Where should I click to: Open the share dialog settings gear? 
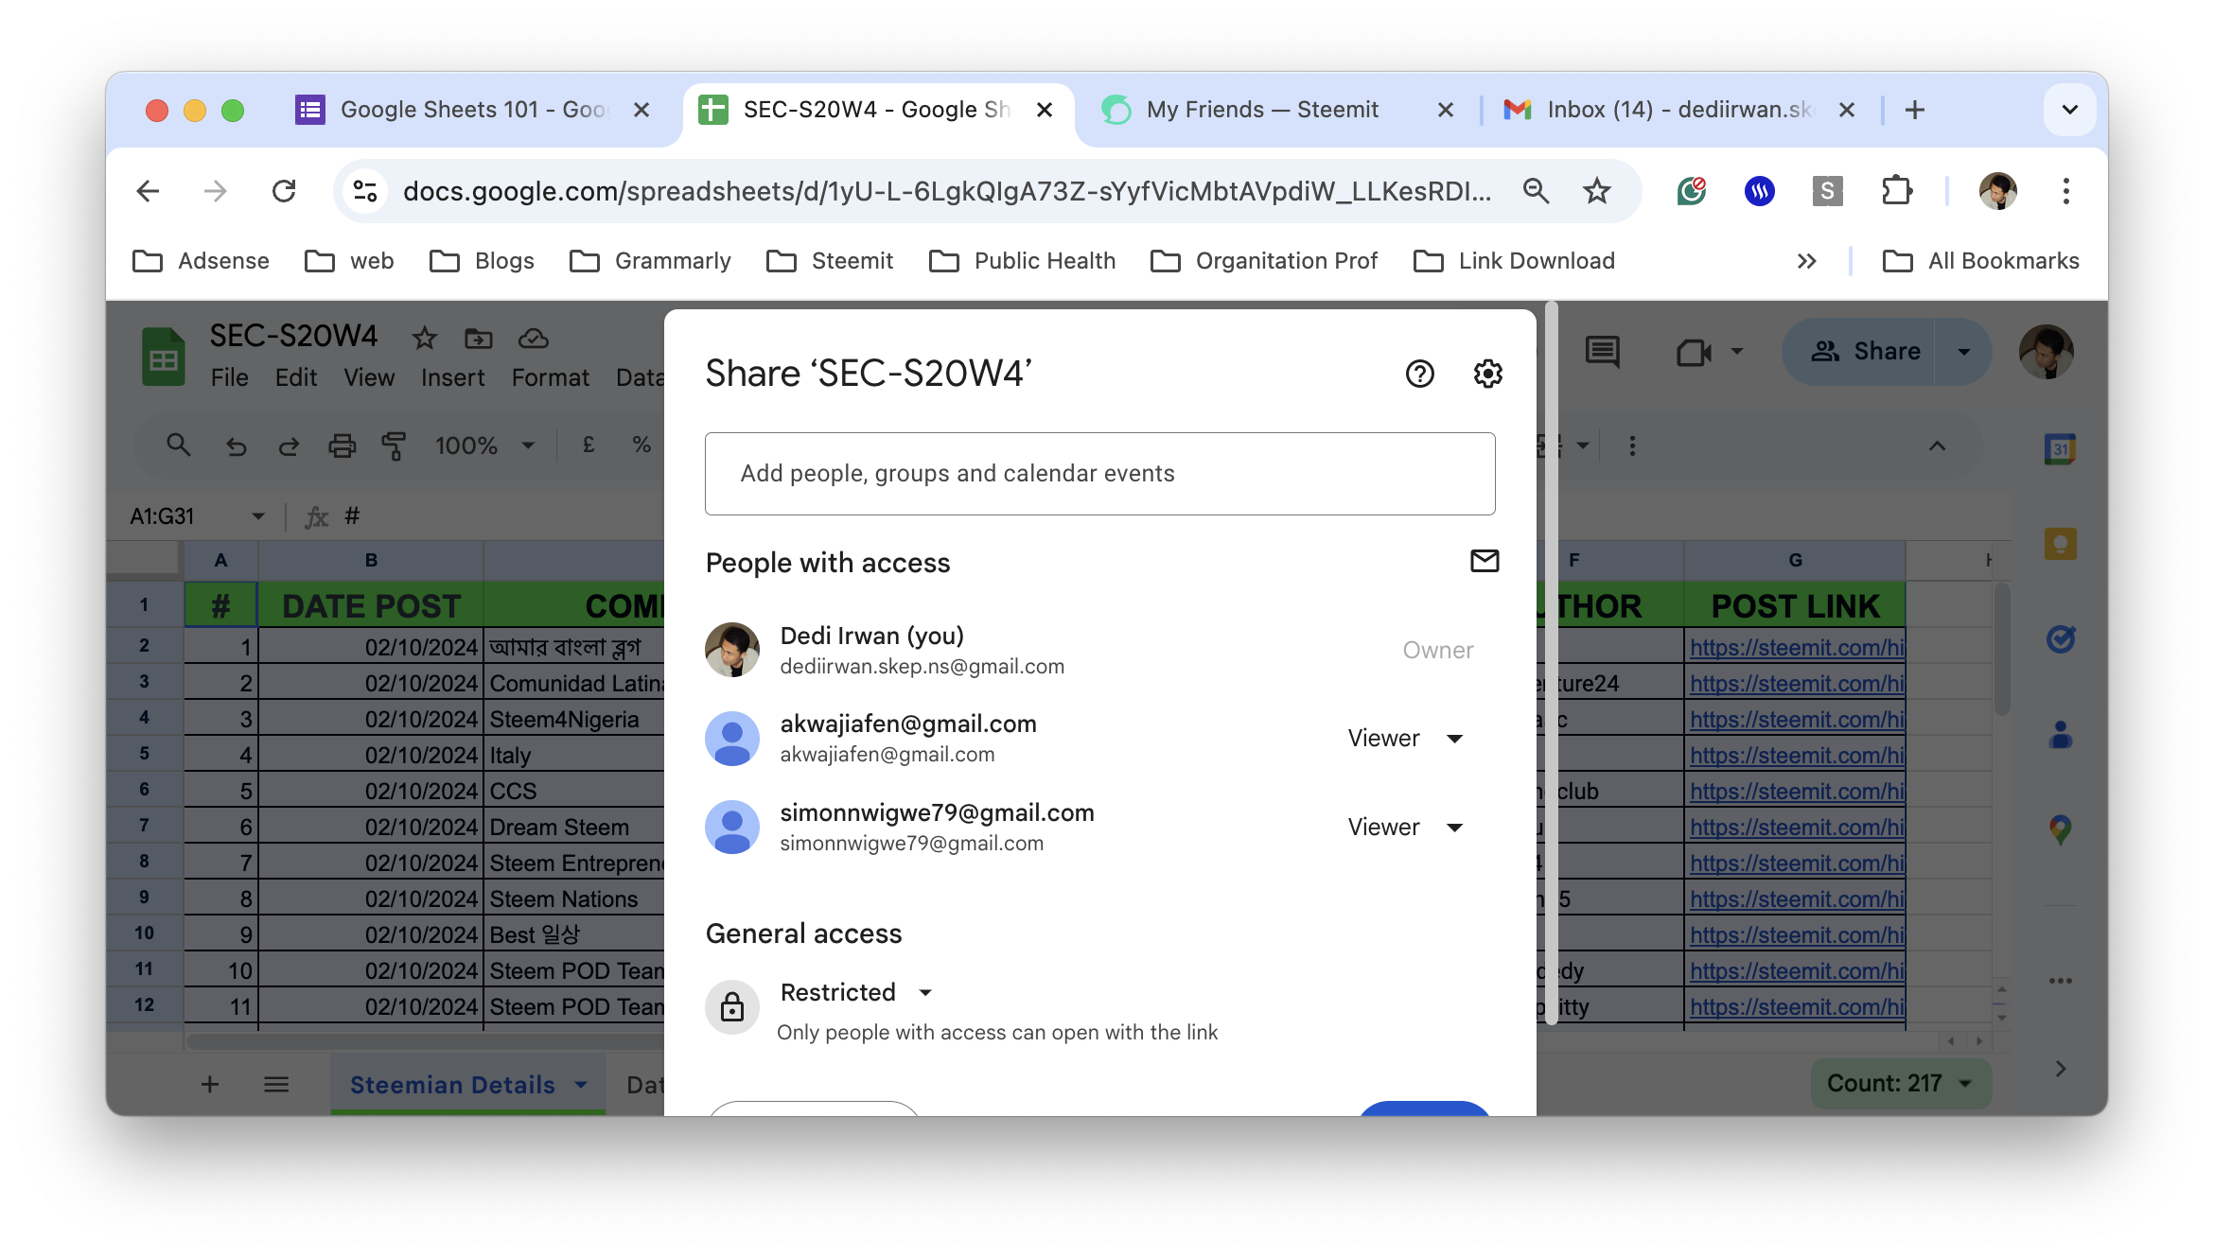1487,374
